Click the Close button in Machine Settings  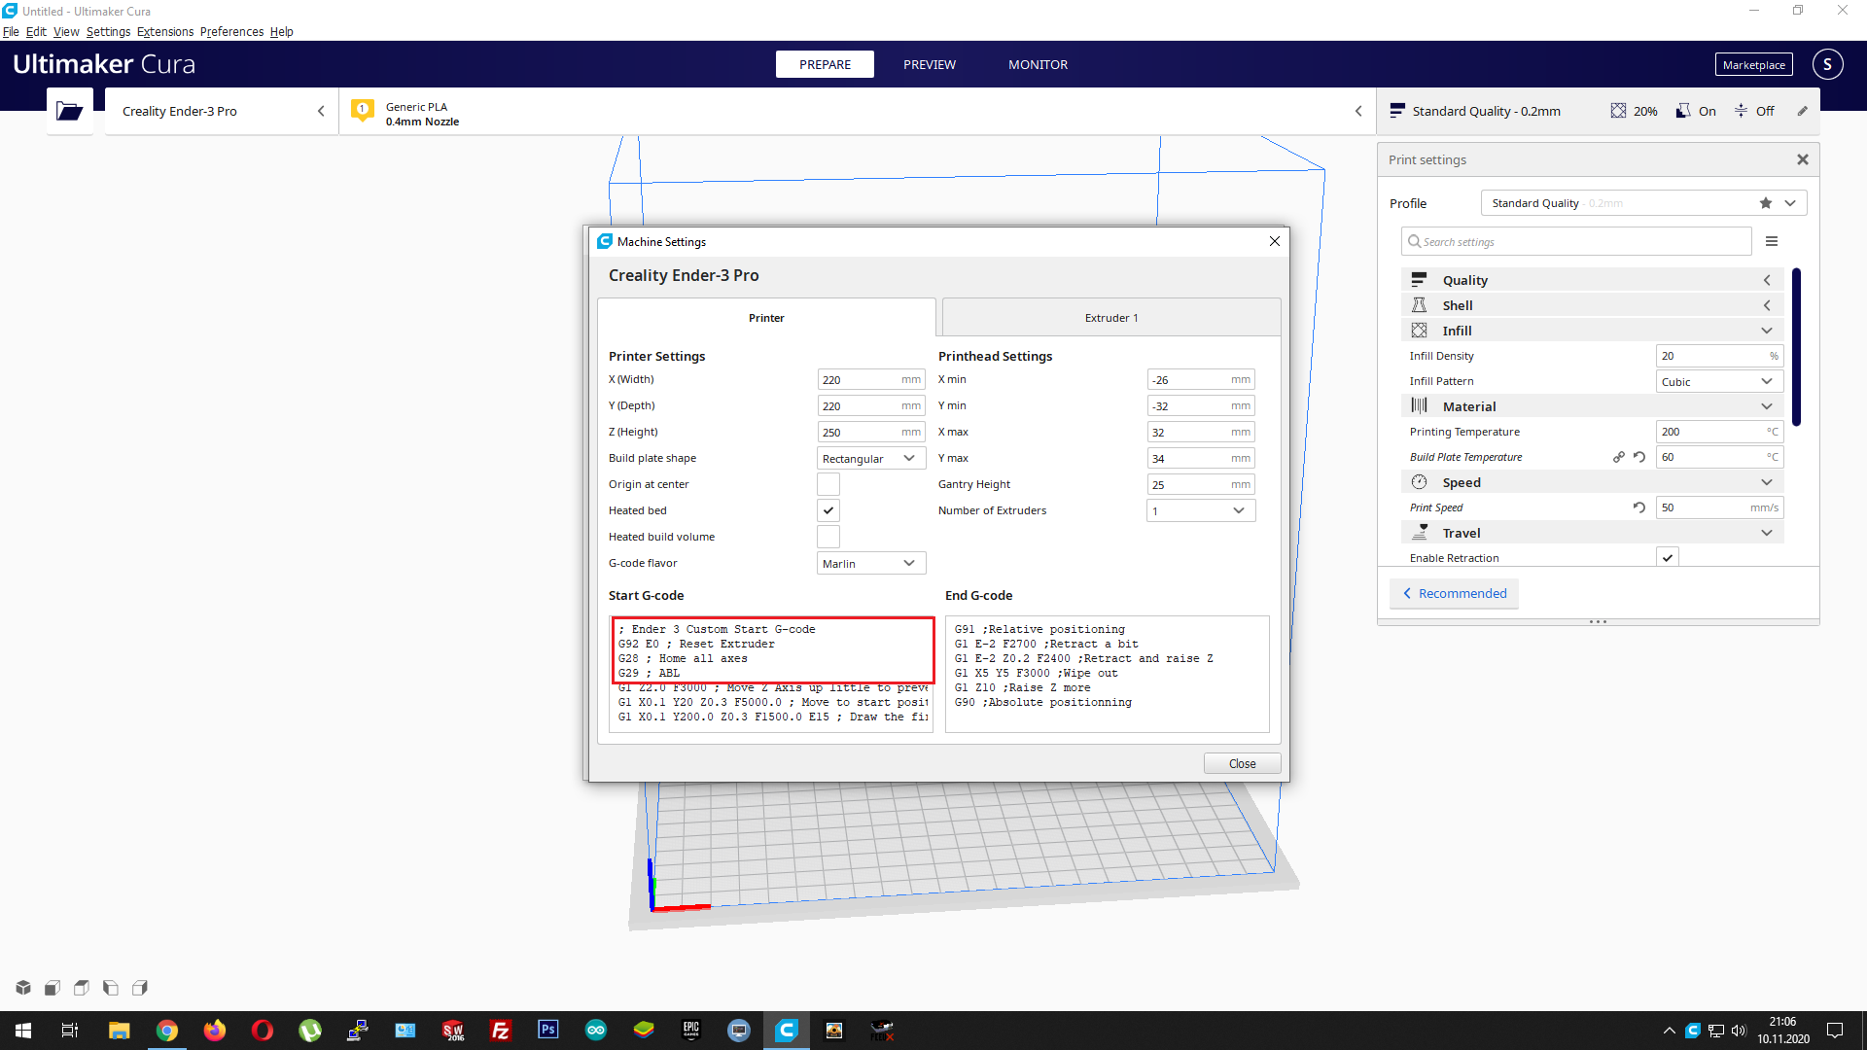click(x=1242, y=763)
